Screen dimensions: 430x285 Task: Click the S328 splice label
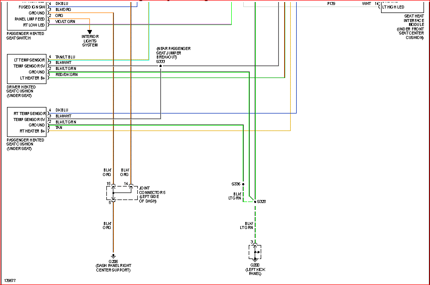coord(261,201)
